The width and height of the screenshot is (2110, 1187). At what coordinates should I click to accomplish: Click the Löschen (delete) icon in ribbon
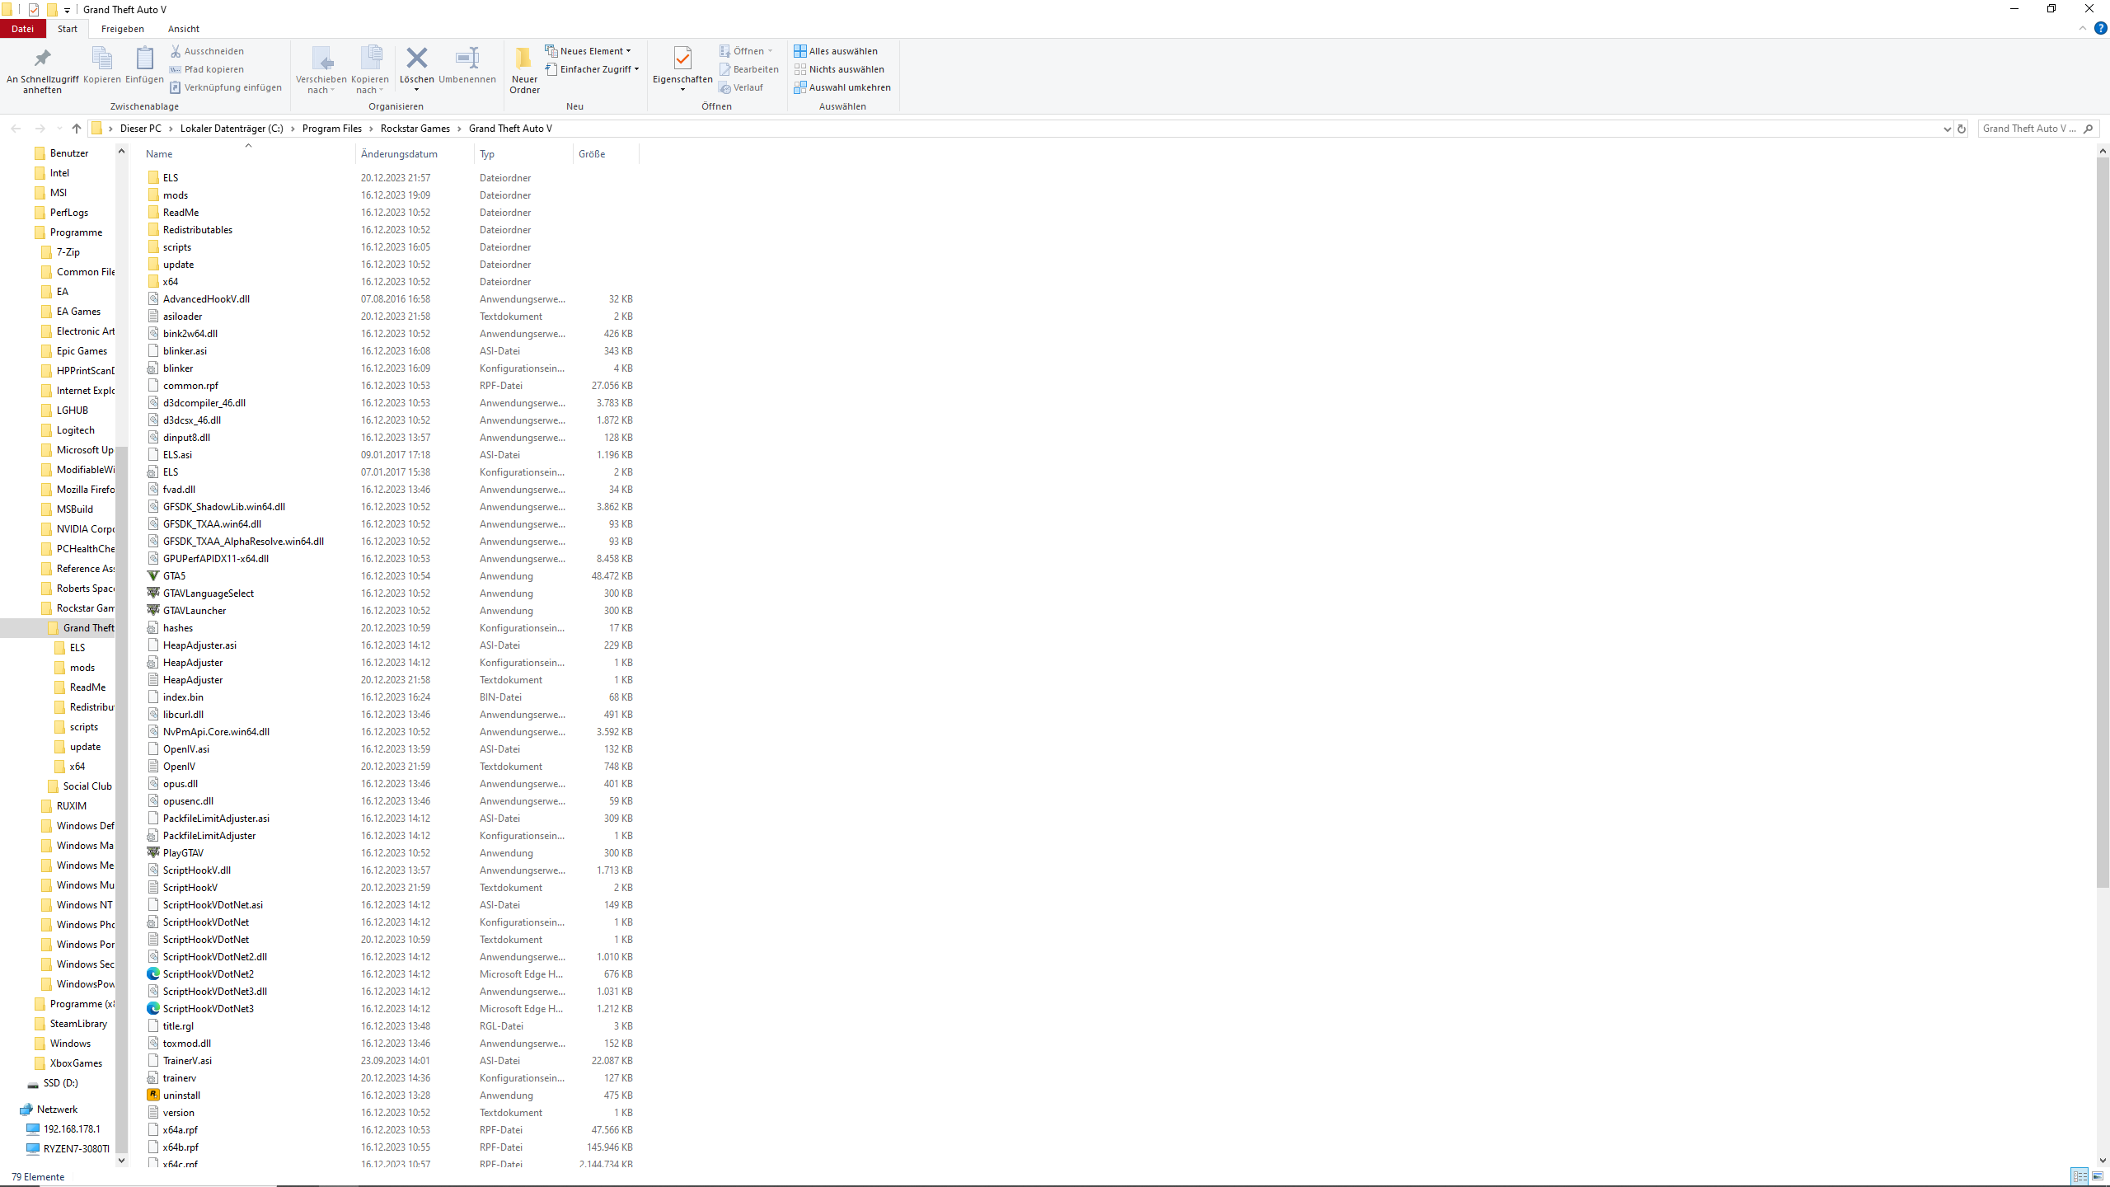tap(416, 59)
